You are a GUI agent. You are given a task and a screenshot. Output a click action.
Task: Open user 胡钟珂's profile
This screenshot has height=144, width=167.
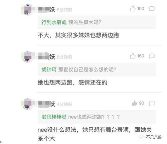49,69
